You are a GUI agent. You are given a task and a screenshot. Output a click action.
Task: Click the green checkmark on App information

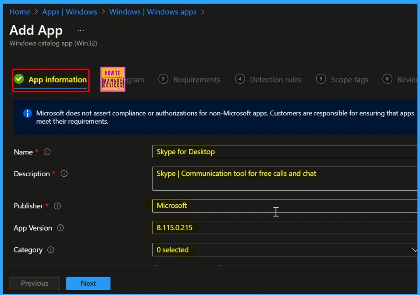[19, 79]
